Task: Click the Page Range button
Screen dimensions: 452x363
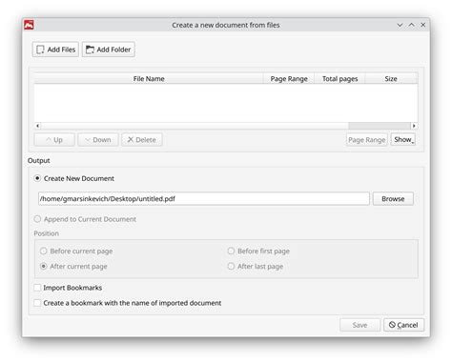Action: [367, 140]
